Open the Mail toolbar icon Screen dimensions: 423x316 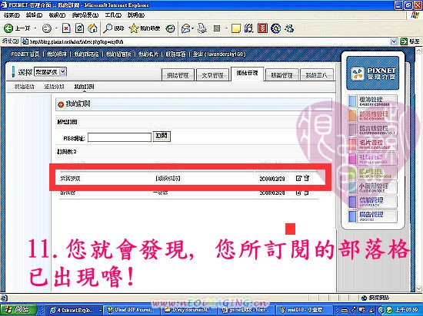coord(186,28)
